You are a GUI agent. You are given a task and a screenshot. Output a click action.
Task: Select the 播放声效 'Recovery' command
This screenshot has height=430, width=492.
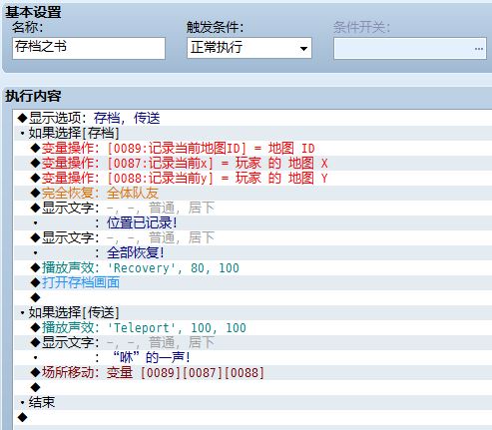[252, 267]
